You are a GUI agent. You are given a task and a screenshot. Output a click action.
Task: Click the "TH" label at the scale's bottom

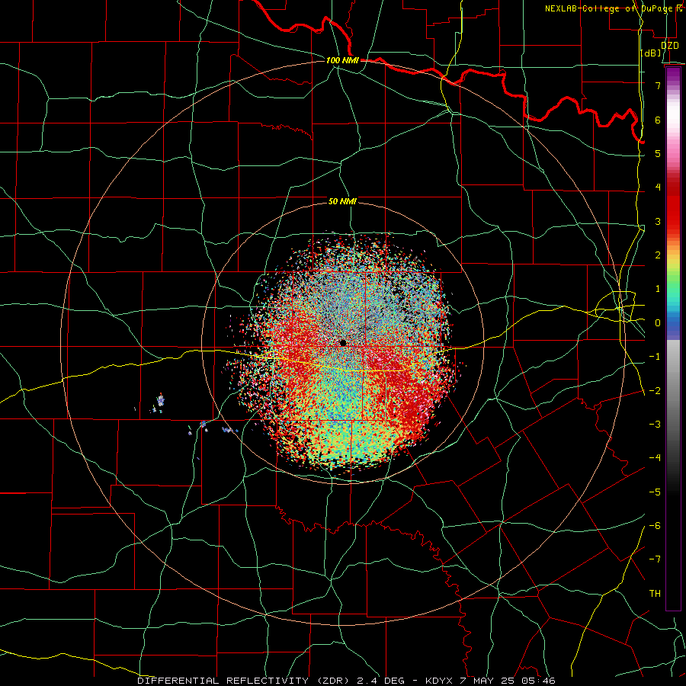(655, 594)
